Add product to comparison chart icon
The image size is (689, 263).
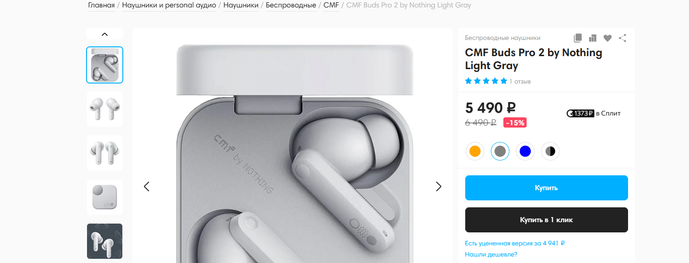pos(593,38)
